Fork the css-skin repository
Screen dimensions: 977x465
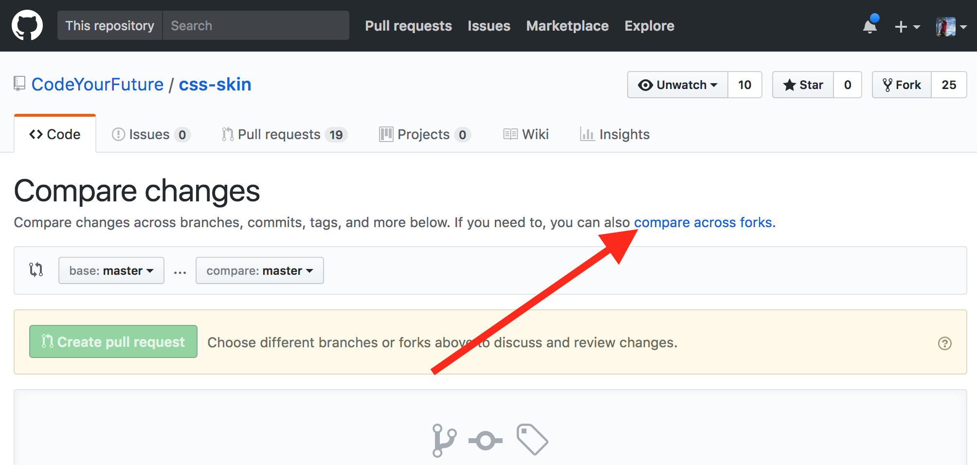pos(902,85)
